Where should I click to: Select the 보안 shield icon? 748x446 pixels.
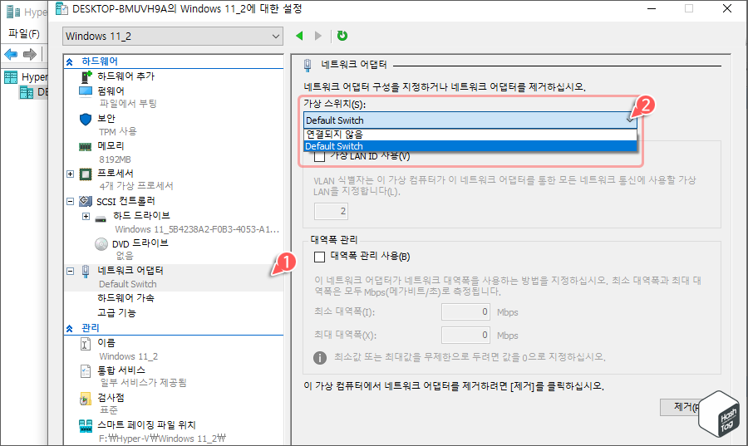pos(86,119)
